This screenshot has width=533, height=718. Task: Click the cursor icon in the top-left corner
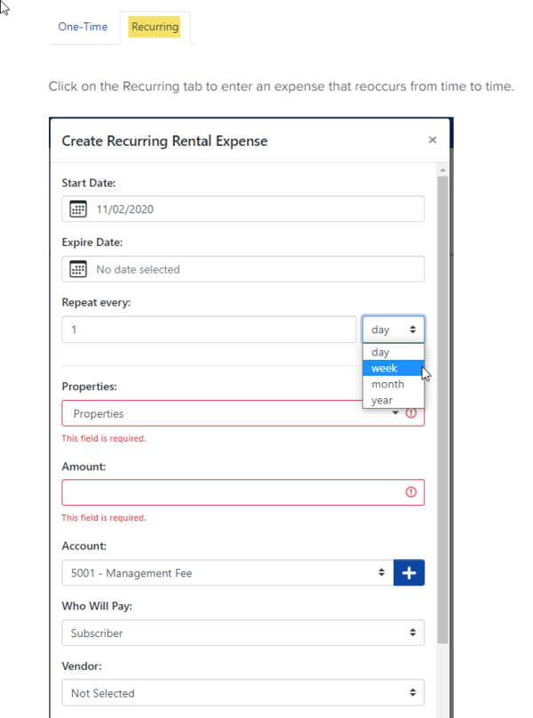(4, 7)
